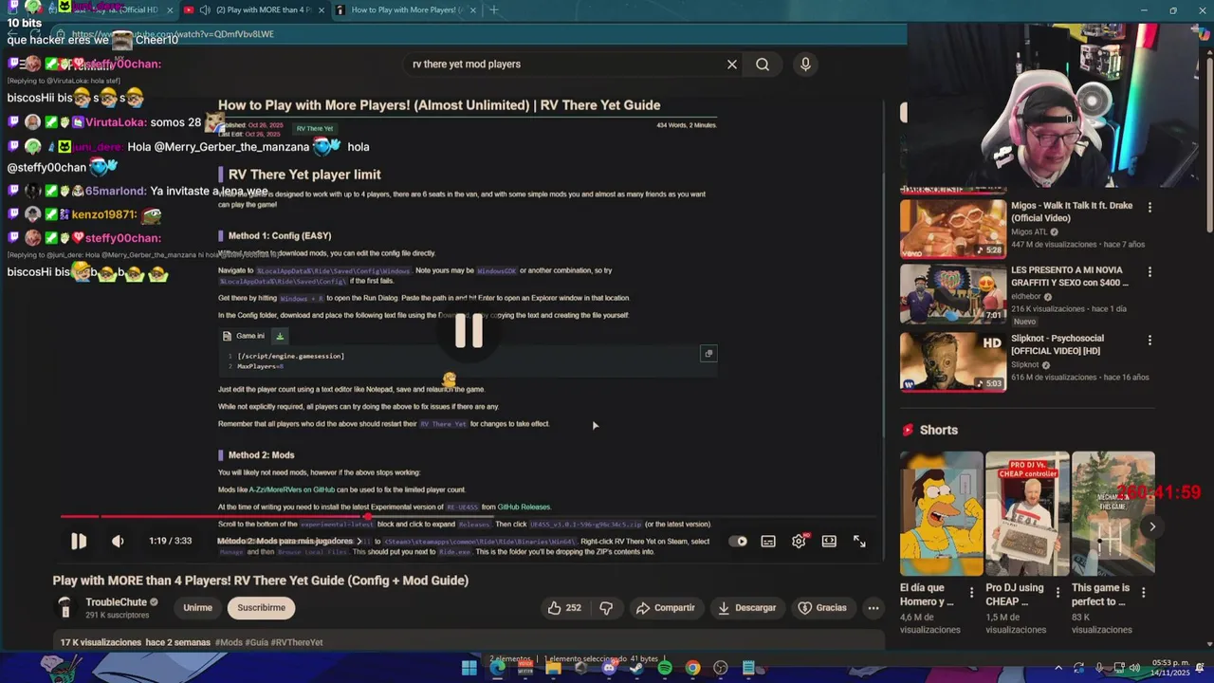Viewport: 1214px width, 683px height.
Task: Open Discord from the taskbar
Action: click(609, 668)
